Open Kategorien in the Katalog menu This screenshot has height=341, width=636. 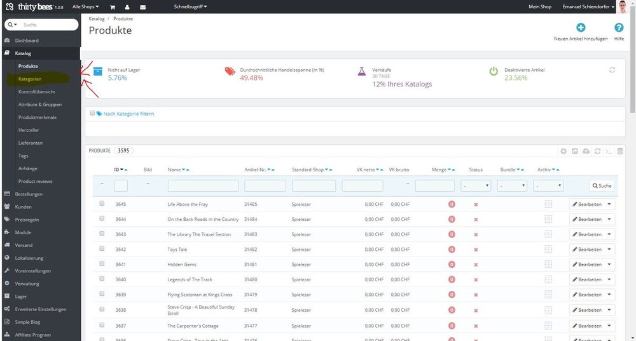click(x=30, y=79)
